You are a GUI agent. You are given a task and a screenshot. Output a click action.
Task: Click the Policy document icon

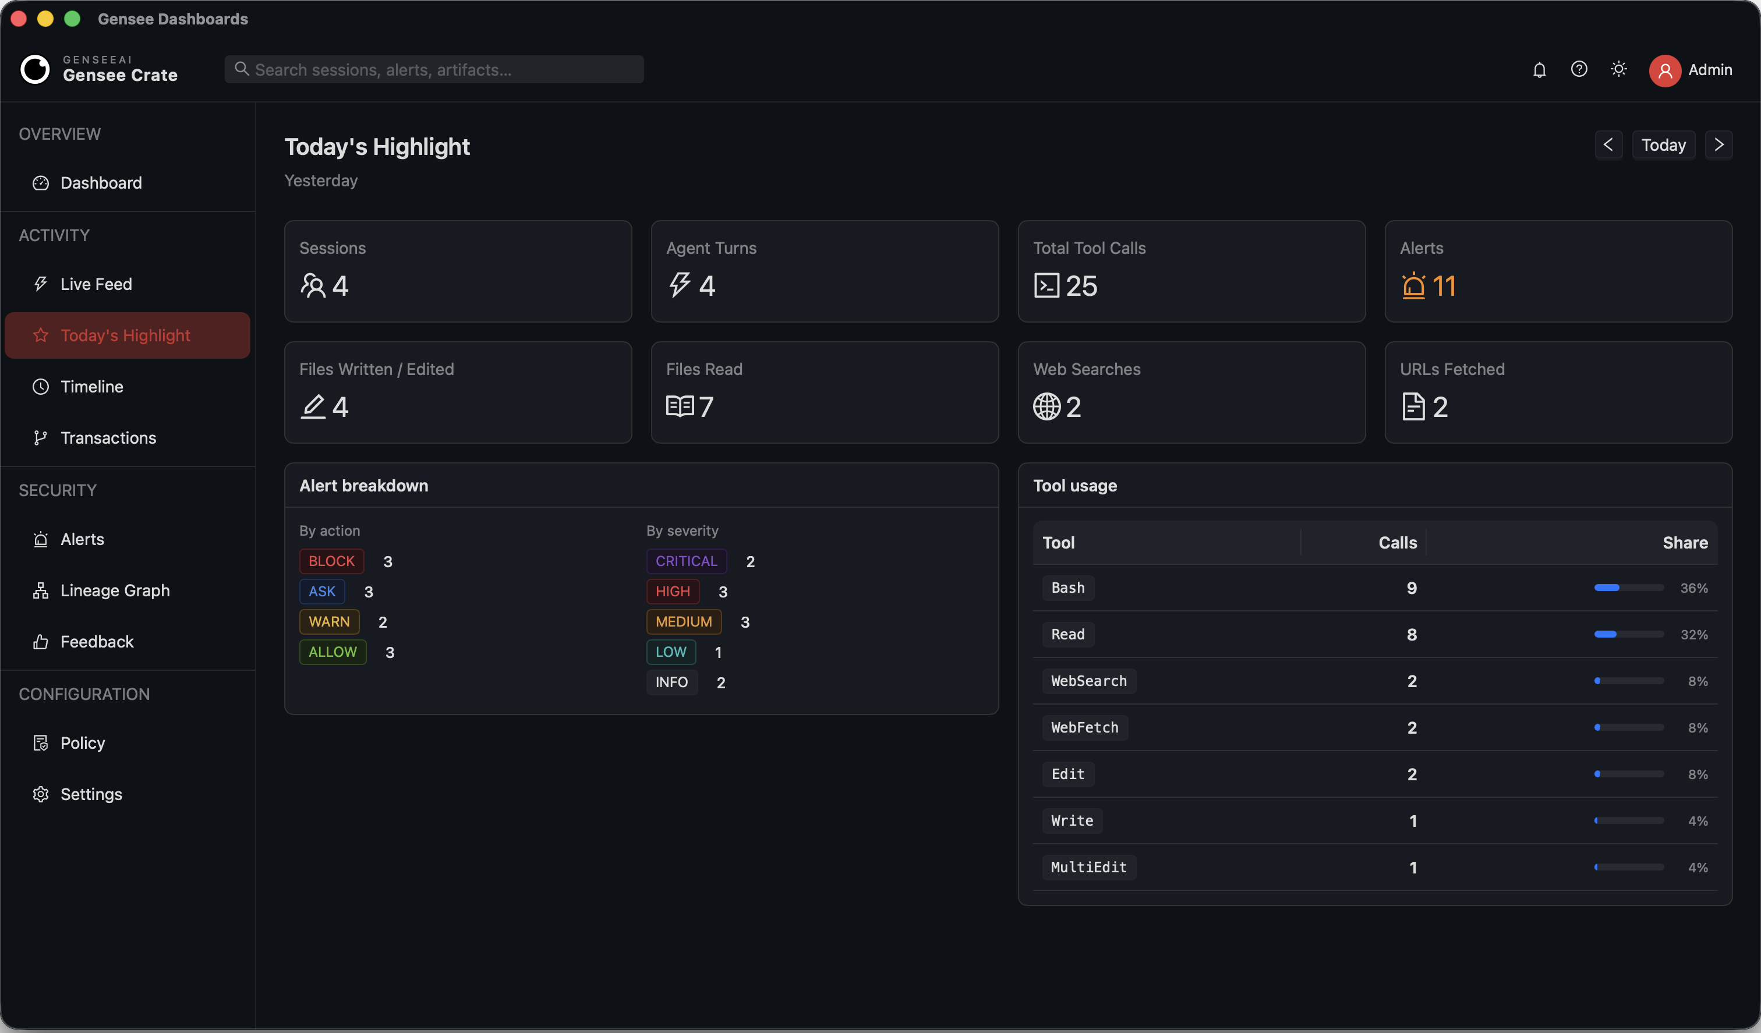41,742
